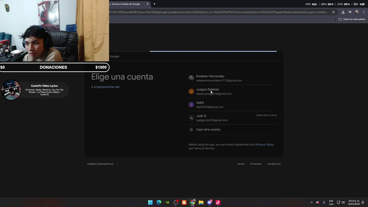The image size is (368, 207).
Task: Click Juak G profile avatar
Action: click(x=191, y=118)
